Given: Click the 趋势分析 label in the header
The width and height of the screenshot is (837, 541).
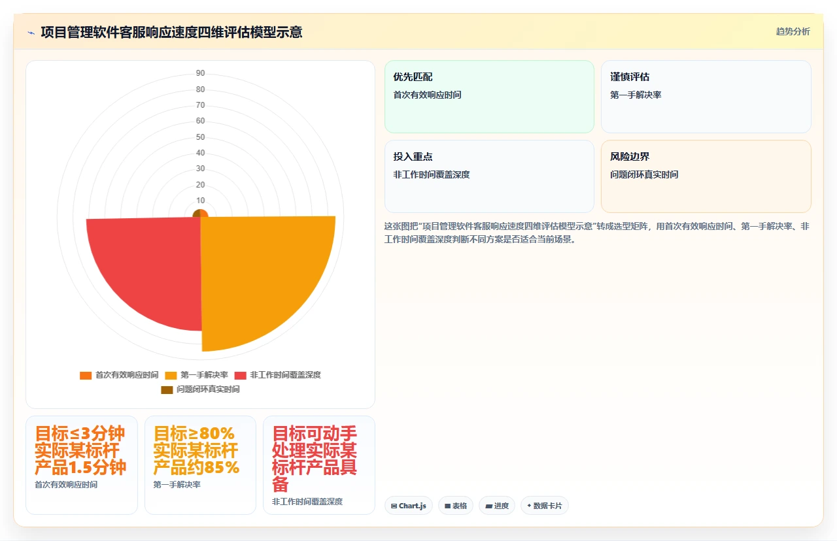Looking at the screenshot, I should [793, 31].
